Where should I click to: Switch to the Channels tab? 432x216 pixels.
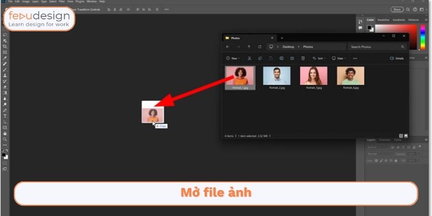click(x=384, y=140)
